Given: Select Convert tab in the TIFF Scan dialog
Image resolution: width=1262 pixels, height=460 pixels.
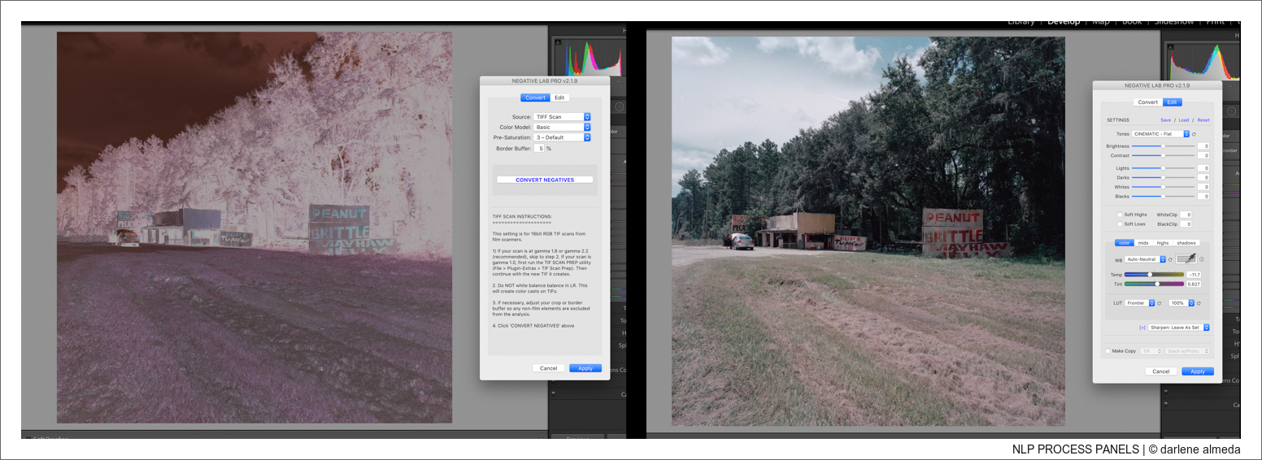Looking at the screenshot, I should [x=535, y=98].
